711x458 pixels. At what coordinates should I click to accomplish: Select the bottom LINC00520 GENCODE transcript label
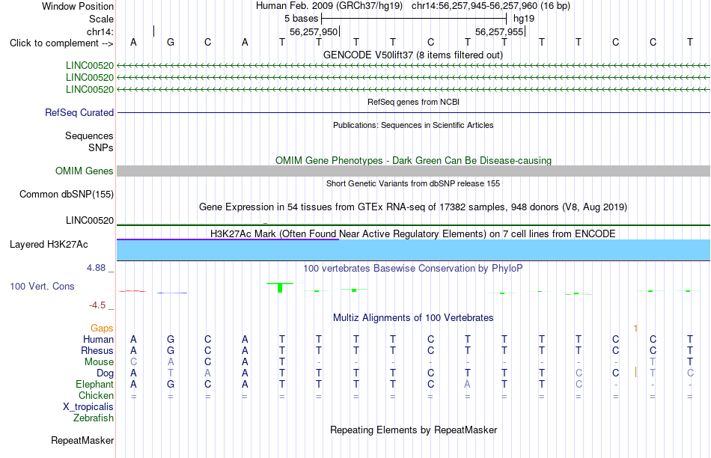coord(89,89)
